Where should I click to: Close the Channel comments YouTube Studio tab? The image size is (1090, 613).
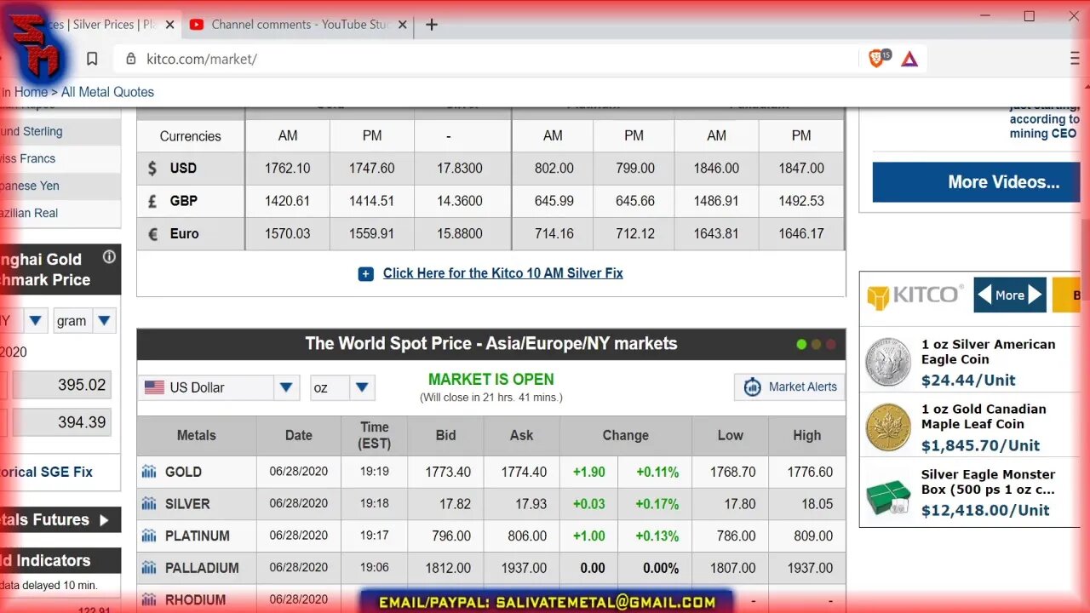403,25
